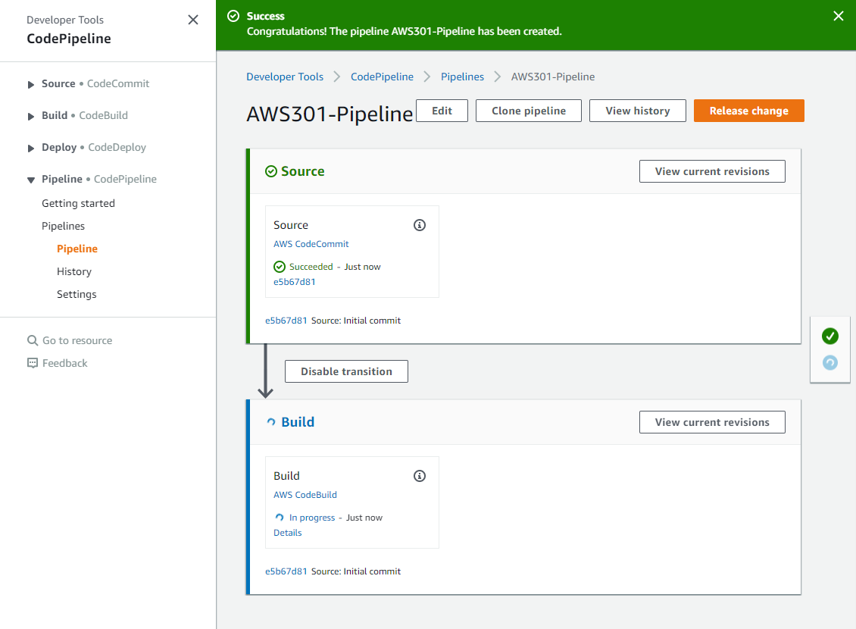This screenshot has width=856, height=629.
Task: Click the Edit pipeline button
Action: click(442, 111)
